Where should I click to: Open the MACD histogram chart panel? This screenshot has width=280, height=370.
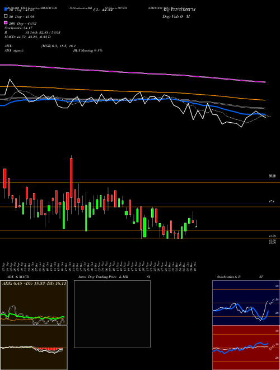coord(34,348)
